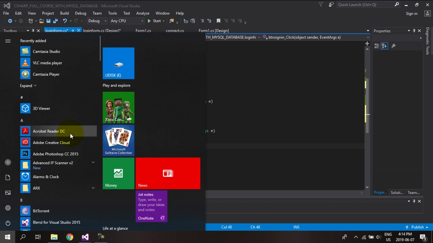Open Settings gear in Start menu
The width and height of the screenshot is (433, 243).
tap(8, 208)
